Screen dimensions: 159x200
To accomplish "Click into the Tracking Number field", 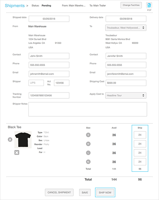I will click(x=49, y=95).
